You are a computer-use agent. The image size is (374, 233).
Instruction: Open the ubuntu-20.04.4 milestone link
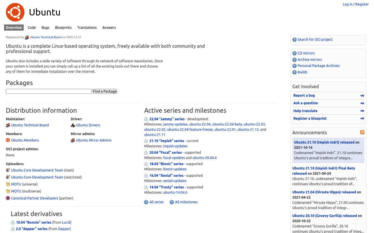coord(205,158)
